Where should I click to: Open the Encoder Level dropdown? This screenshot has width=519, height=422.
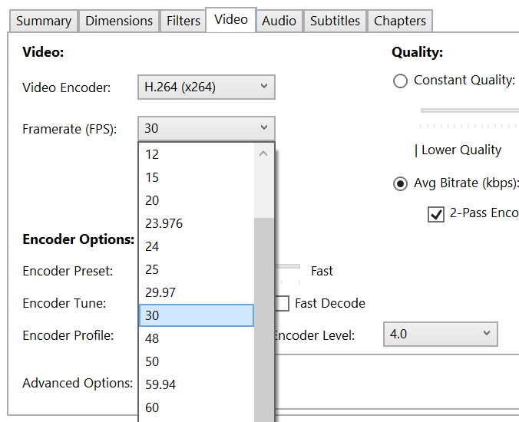pyautogui.click(x=440, y=334)
